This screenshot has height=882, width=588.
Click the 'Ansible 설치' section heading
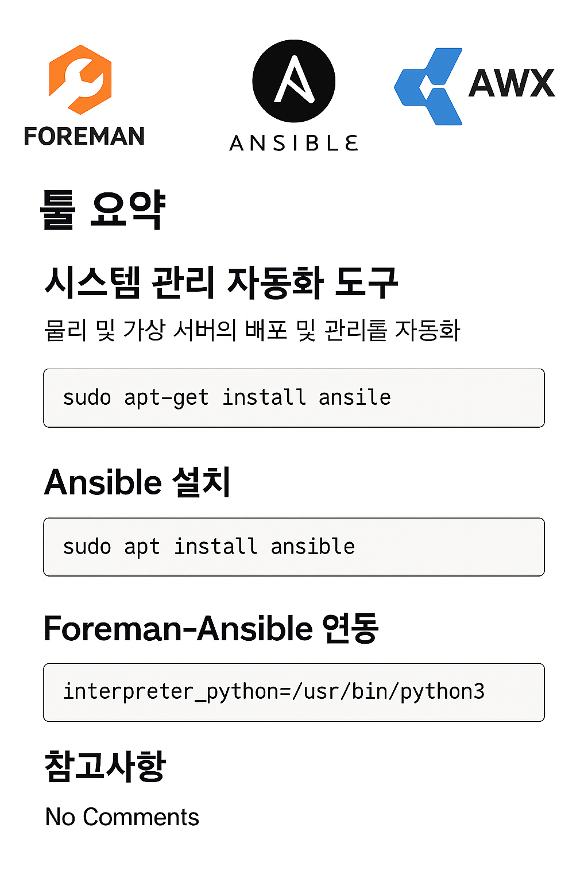(x=138, y=482)
